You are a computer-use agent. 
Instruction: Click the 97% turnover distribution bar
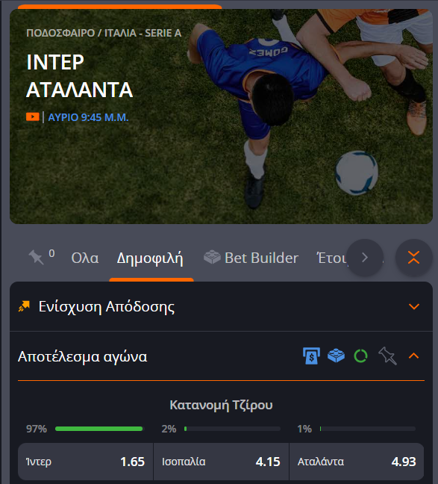(99, 429)
